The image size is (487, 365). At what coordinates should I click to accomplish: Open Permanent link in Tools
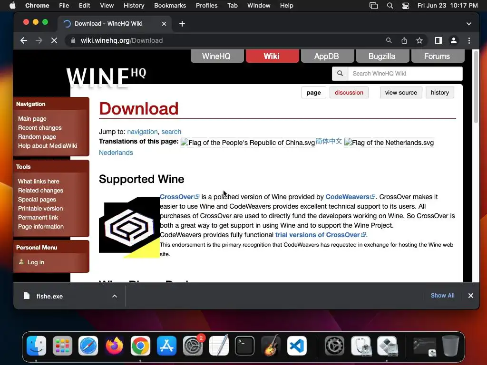point(38,217)
